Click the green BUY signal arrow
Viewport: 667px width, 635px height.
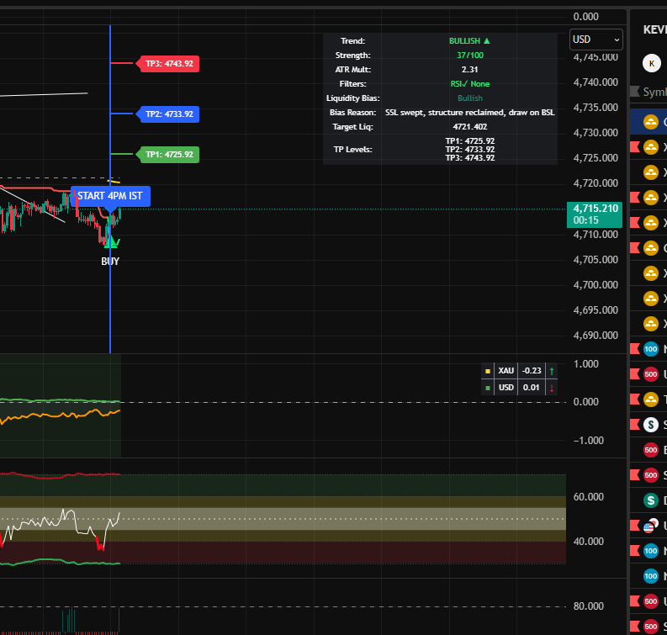pyautogui.click(x=110, y=242)
